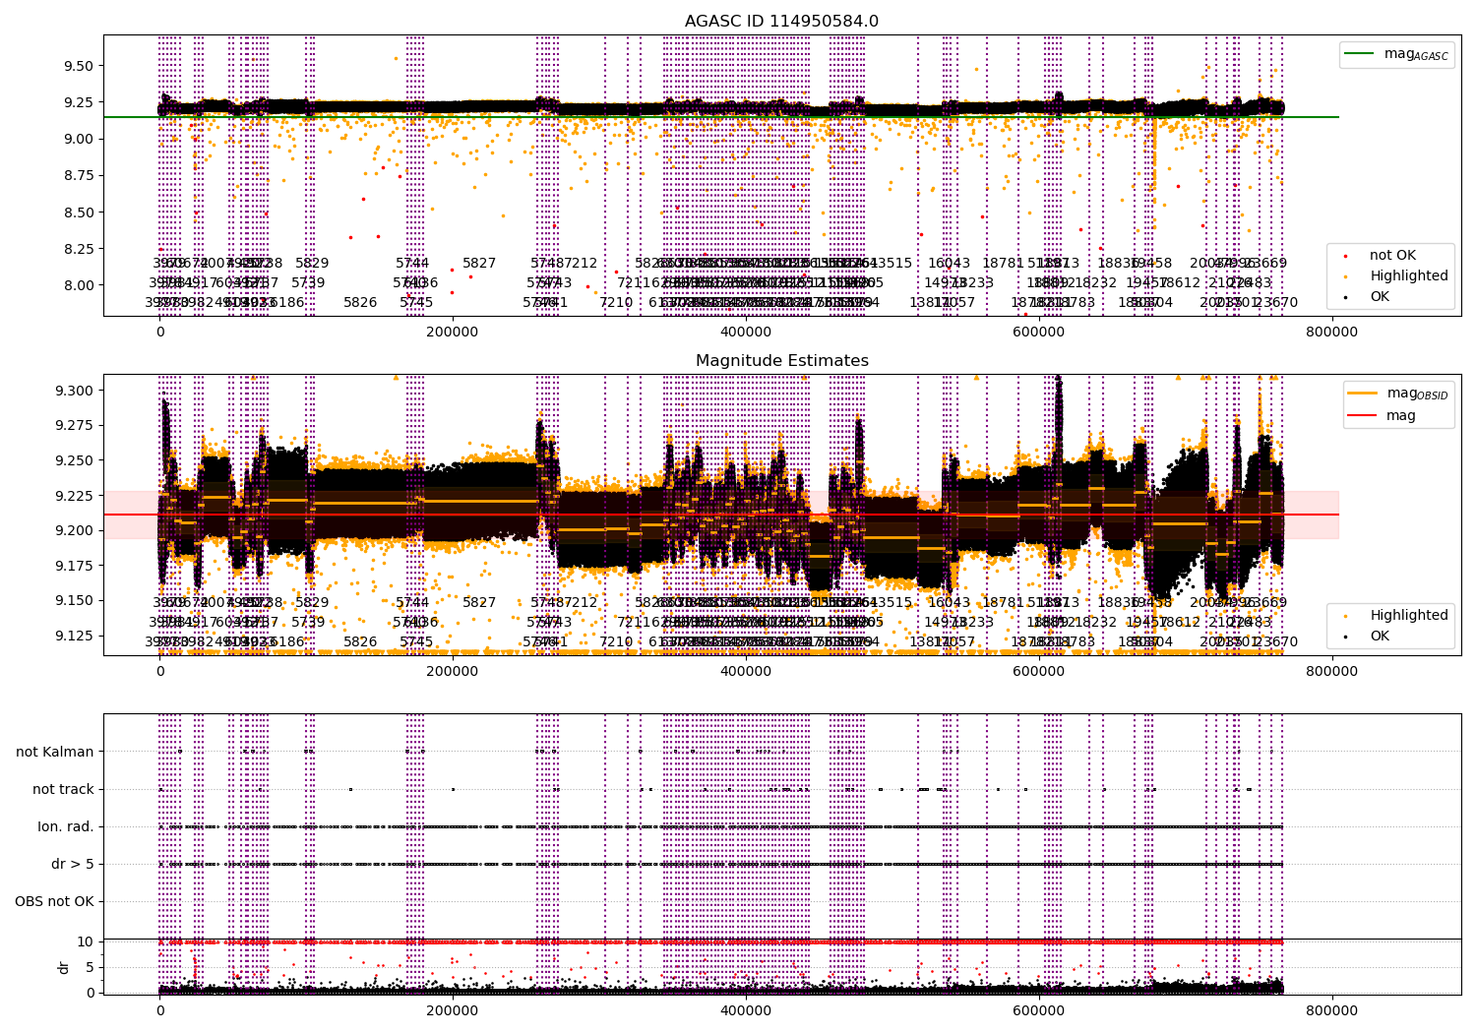
Task: Click the red line sample beside 'mag' legend entry
Action: (1362, 416)
